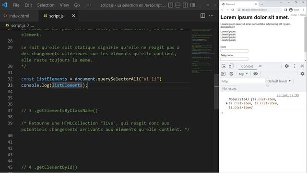Place cursor on console.log at line 33

pyautogui.click(x=35, y=86)
